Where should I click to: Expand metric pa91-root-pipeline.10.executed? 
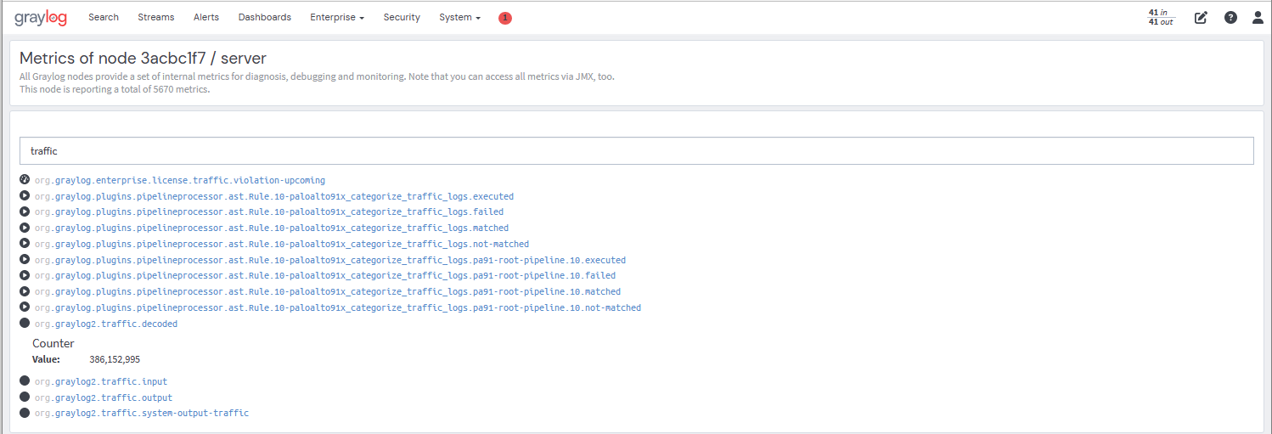330,260
